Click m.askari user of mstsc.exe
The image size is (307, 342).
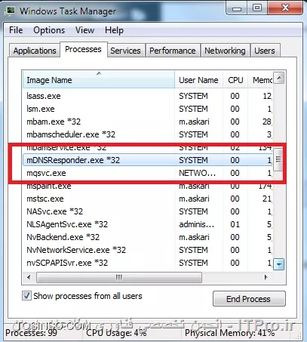tap(194, 199)
